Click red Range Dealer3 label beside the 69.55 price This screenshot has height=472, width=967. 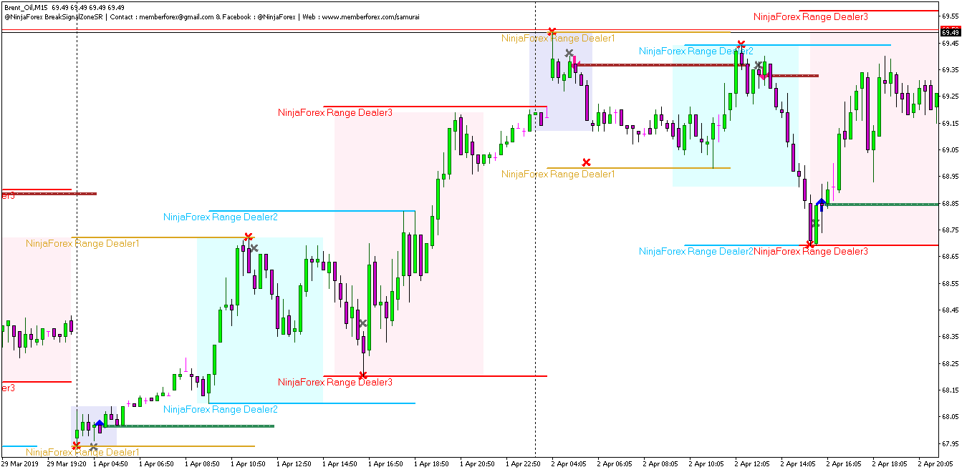click(811, 16)
